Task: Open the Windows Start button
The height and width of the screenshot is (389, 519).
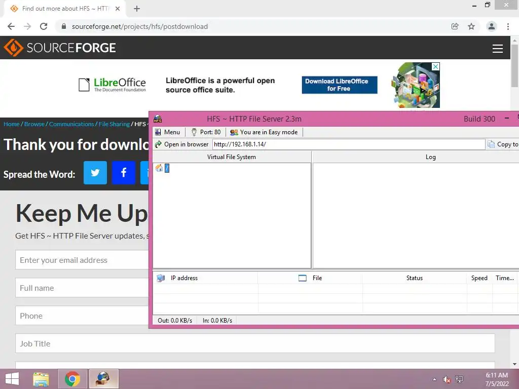Action: [12, 379]
